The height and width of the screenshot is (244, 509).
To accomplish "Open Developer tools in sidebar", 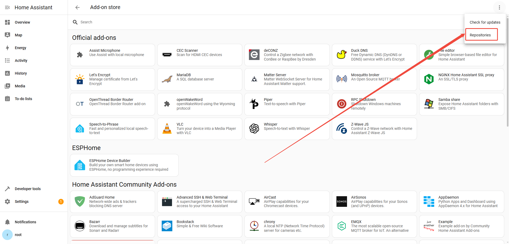I will [x=28, y=189].
